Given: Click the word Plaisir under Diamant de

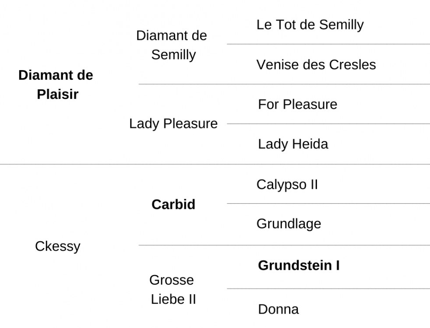Looking at the screenshot, I should (x=58, y=94).
